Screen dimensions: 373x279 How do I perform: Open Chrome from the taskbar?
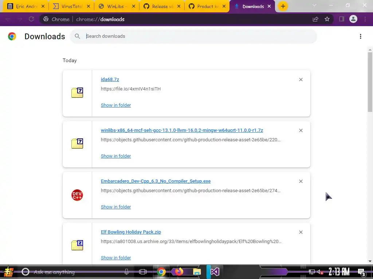161,272
